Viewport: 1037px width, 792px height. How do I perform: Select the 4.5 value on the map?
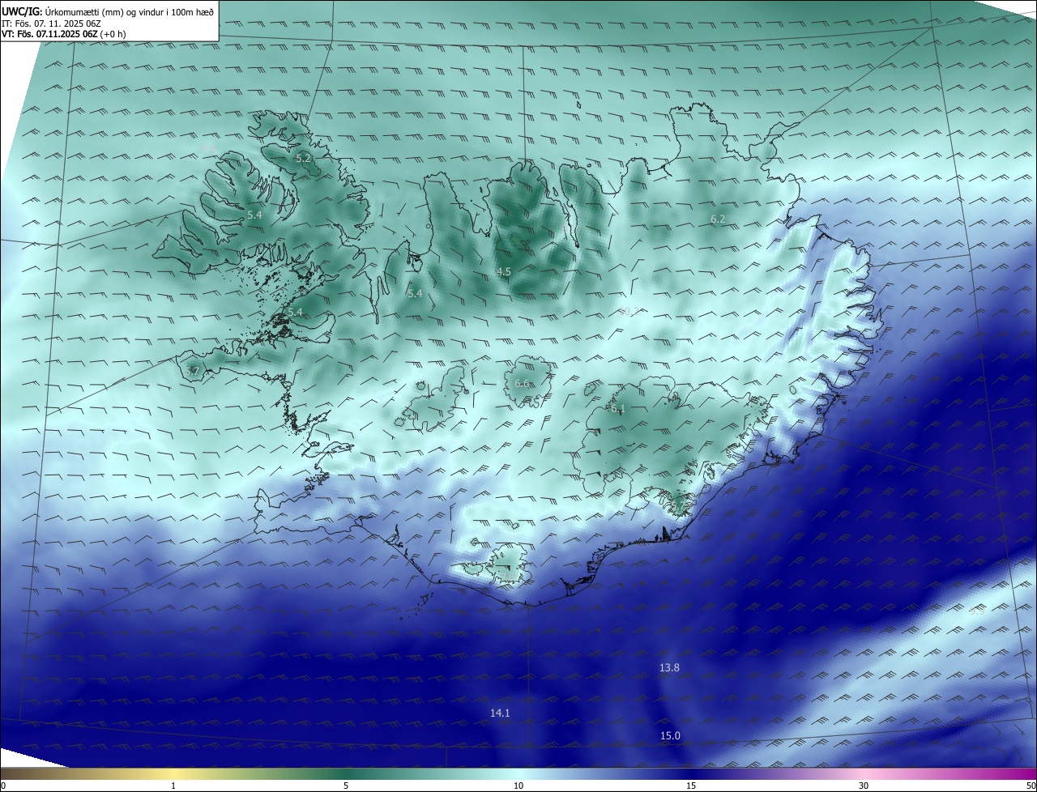[x=504, y=271]
